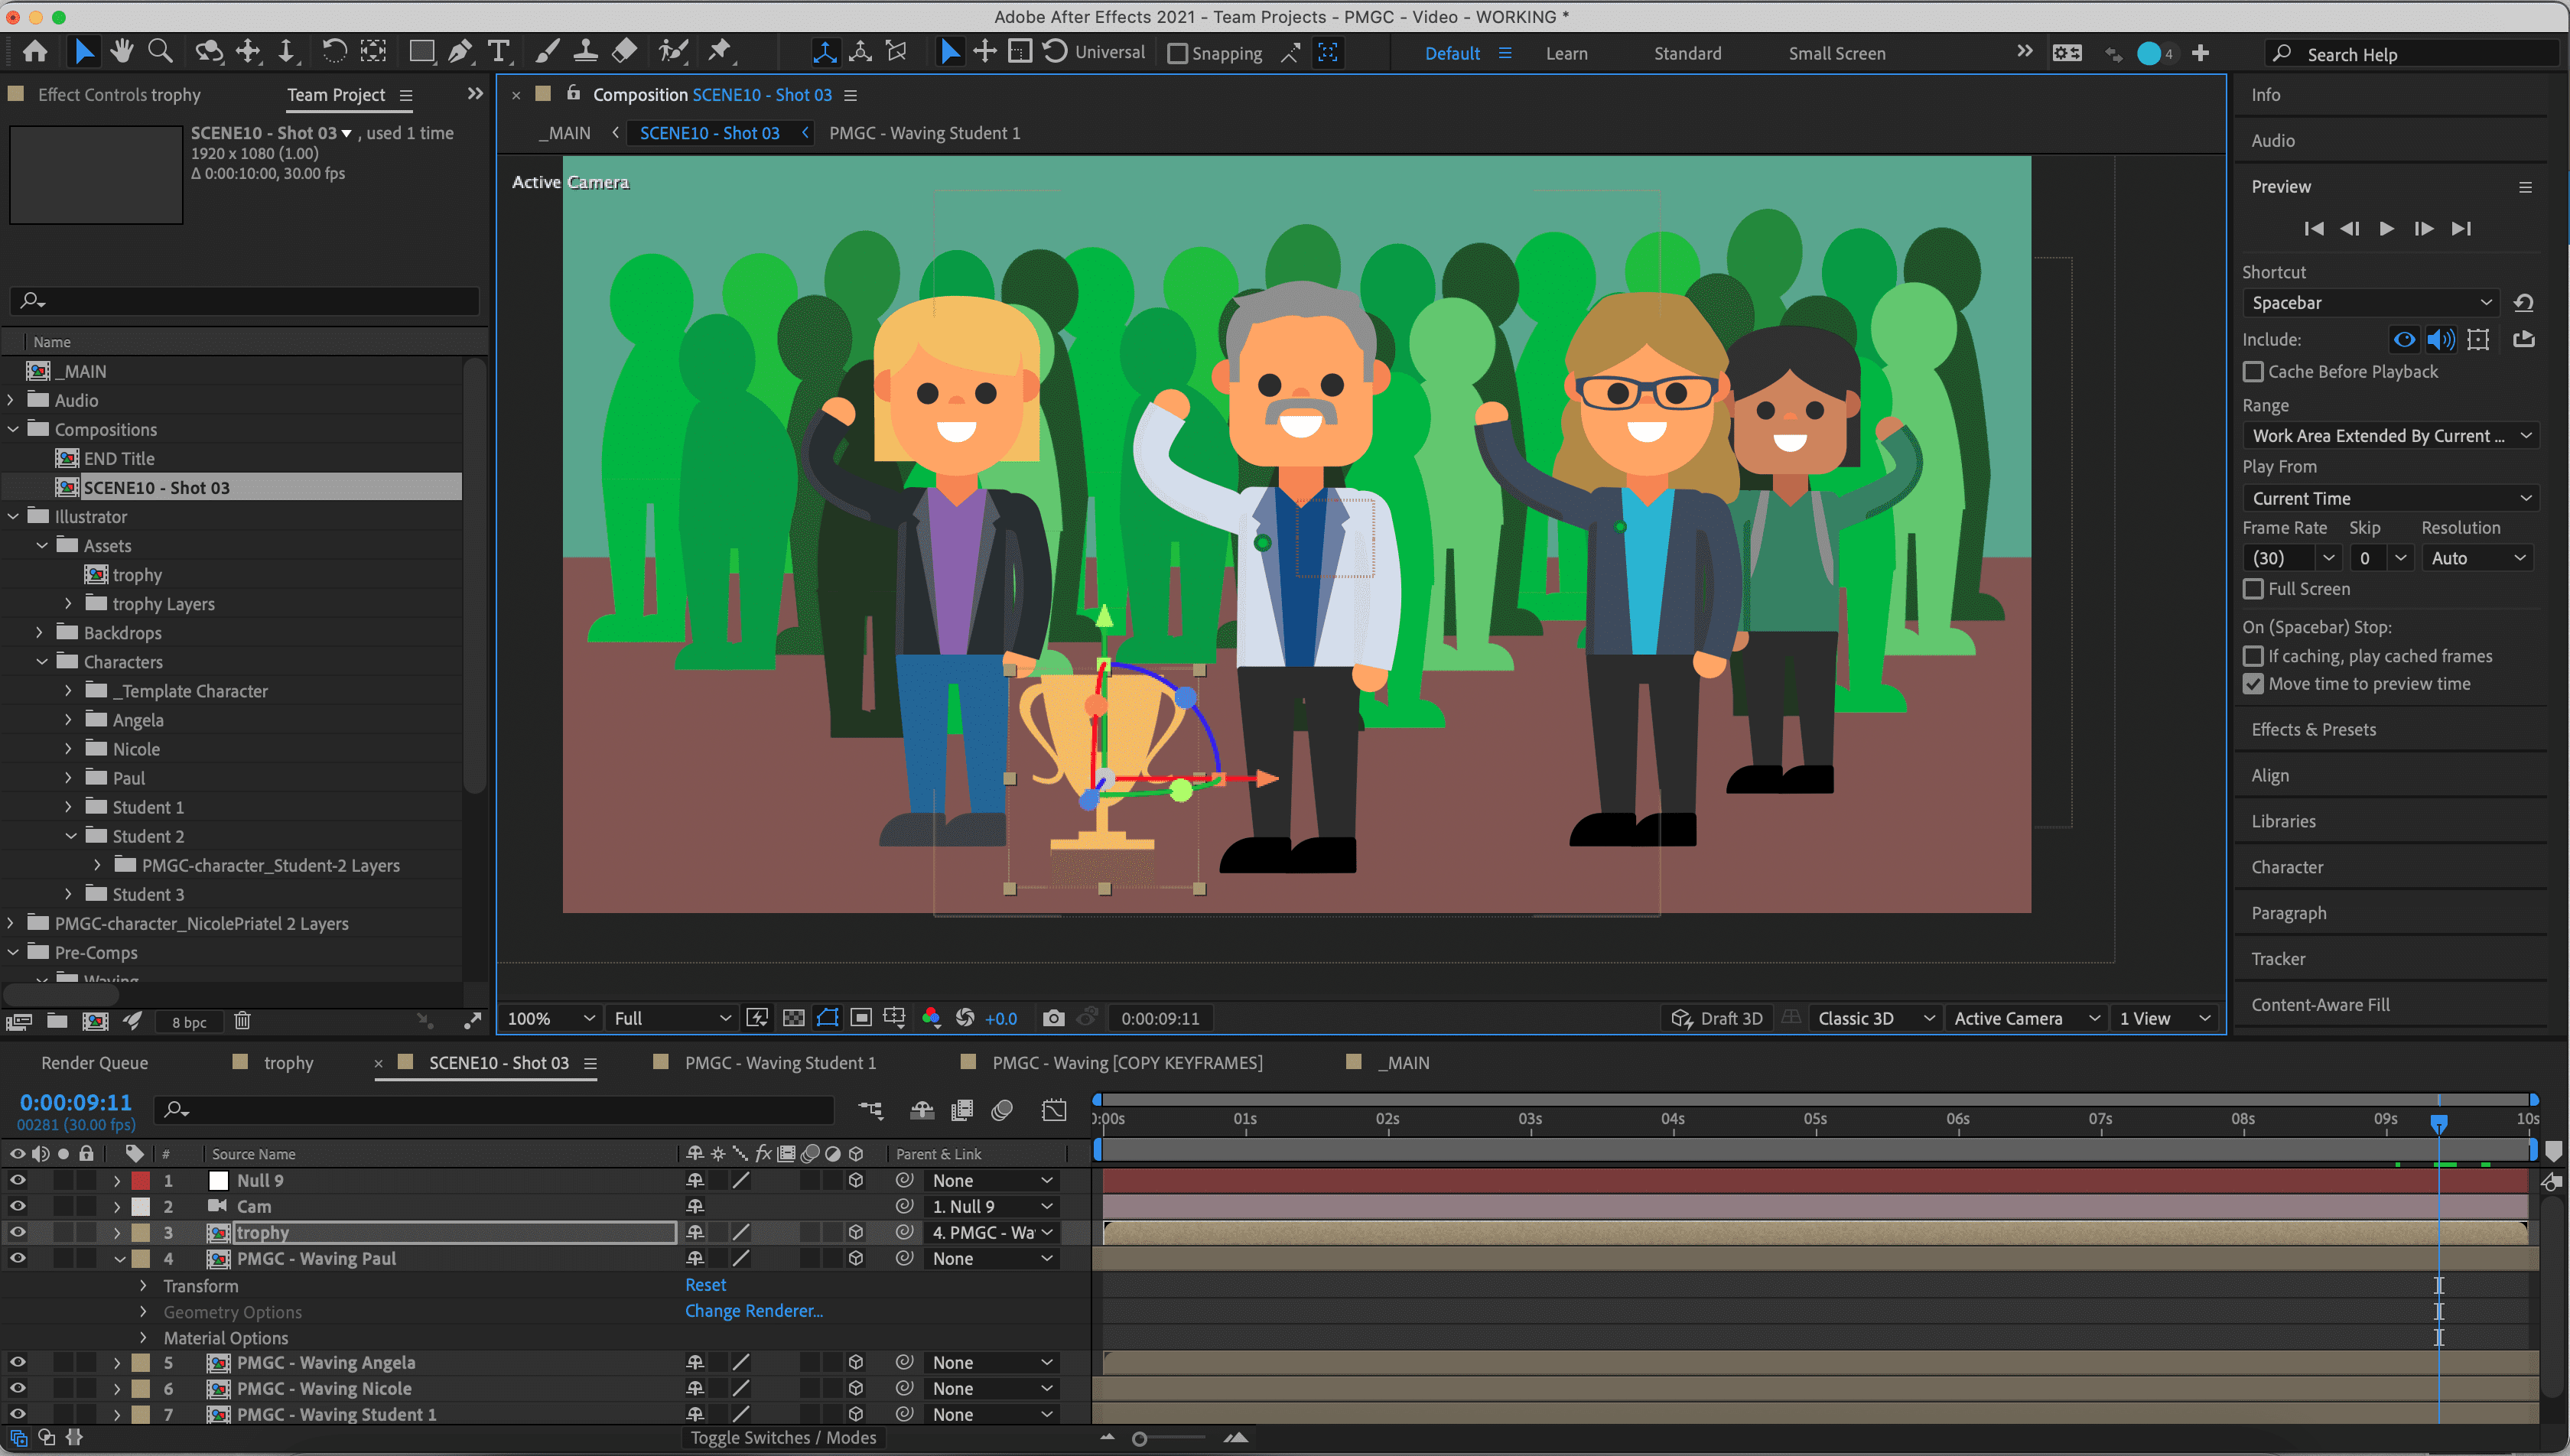Click the Home icon in toolbar
Screen dimensions: 2570x1456
tap(35, 52)
